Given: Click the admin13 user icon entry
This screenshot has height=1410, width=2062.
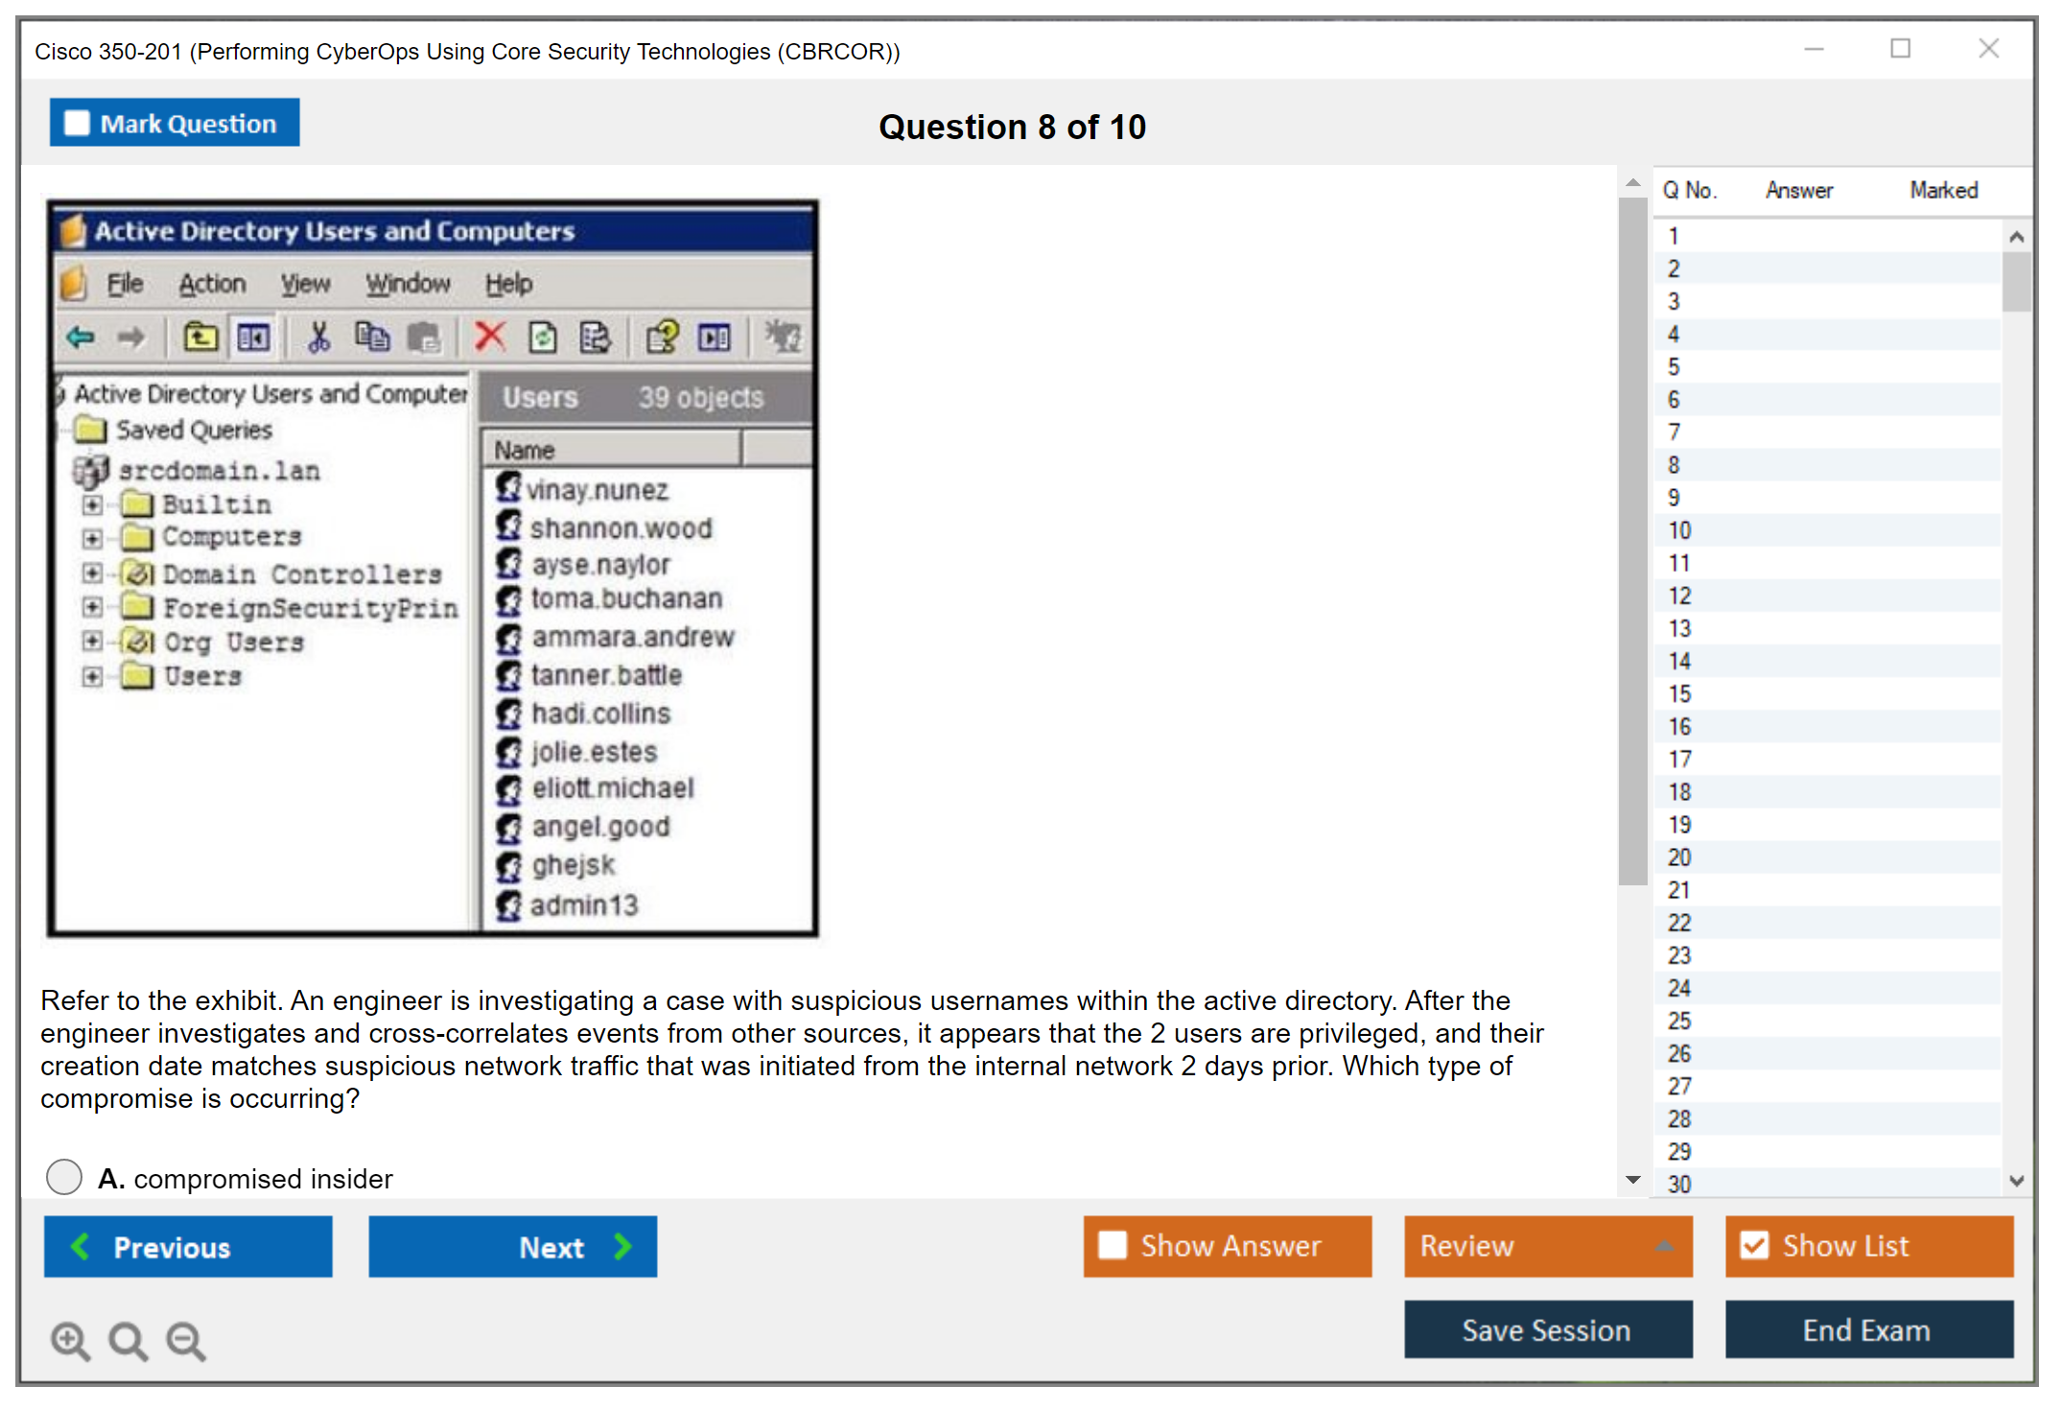Looking at the screenshot, I should [x=509, y=905].
